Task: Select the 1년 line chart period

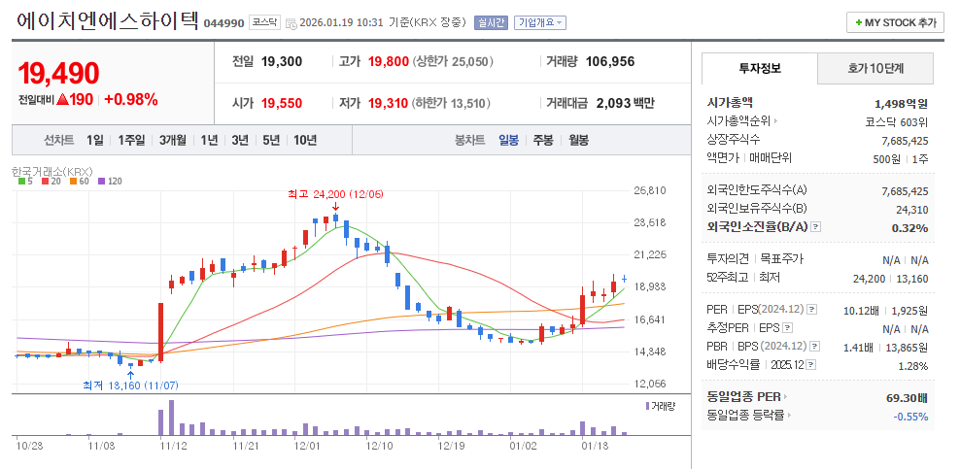Action: tap(209, 140)
